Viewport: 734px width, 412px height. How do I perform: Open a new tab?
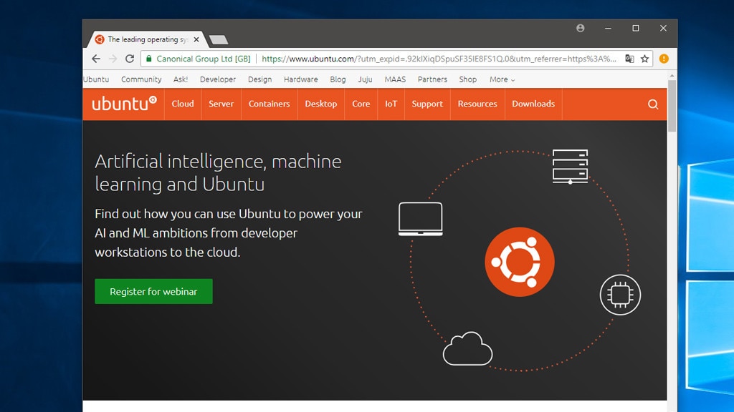pyautogui.click(x=219, y=40)
